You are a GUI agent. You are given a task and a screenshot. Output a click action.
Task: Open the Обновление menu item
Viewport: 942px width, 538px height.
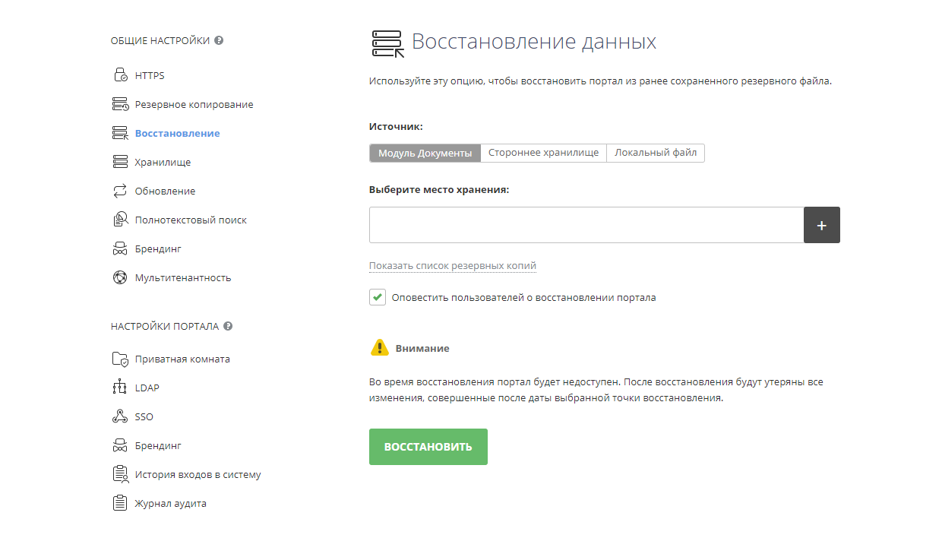[166, 191]
